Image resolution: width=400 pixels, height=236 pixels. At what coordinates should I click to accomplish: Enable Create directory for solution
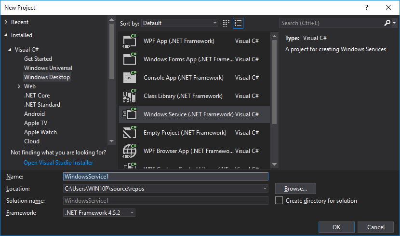click(x=279, y=200)
